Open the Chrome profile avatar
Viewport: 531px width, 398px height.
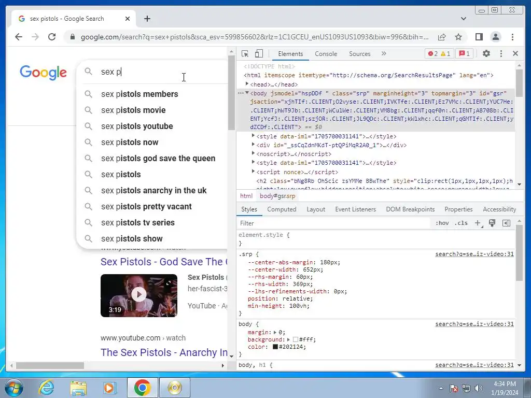click(496, 37)
